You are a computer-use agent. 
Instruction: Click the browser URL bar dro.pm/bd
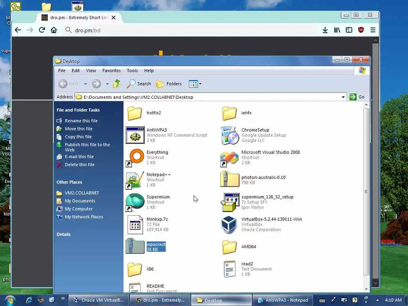(190, 30)
